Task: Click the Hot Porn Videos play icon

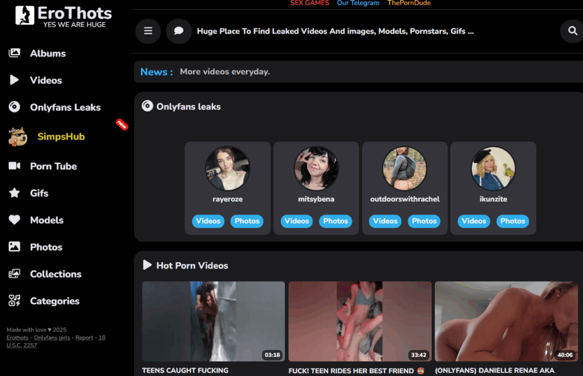Action: pos(147,265)
